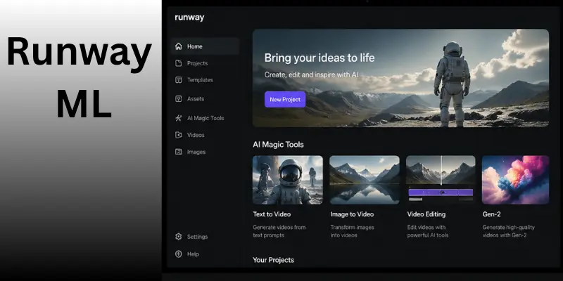Select Videos in the sidebar

[196, 135]
